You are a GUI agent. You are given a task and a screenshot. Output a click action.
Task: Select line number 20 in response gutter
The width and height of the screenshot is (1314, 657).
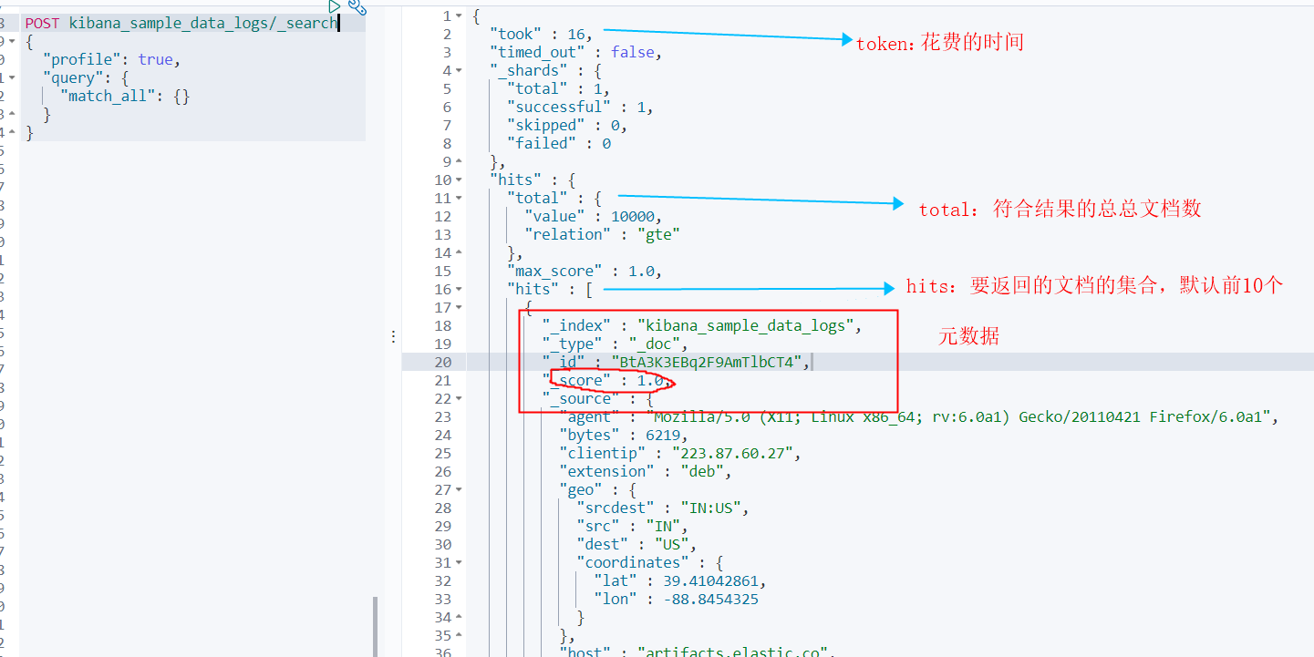443,363
